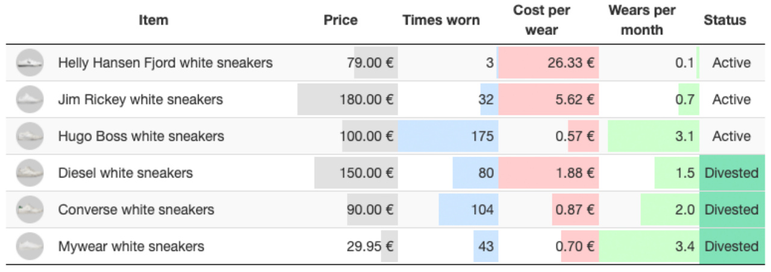Click the Mywear sneaker thumbnail icon
Viewport: 771px width, 272px height.
pos(30,246)
